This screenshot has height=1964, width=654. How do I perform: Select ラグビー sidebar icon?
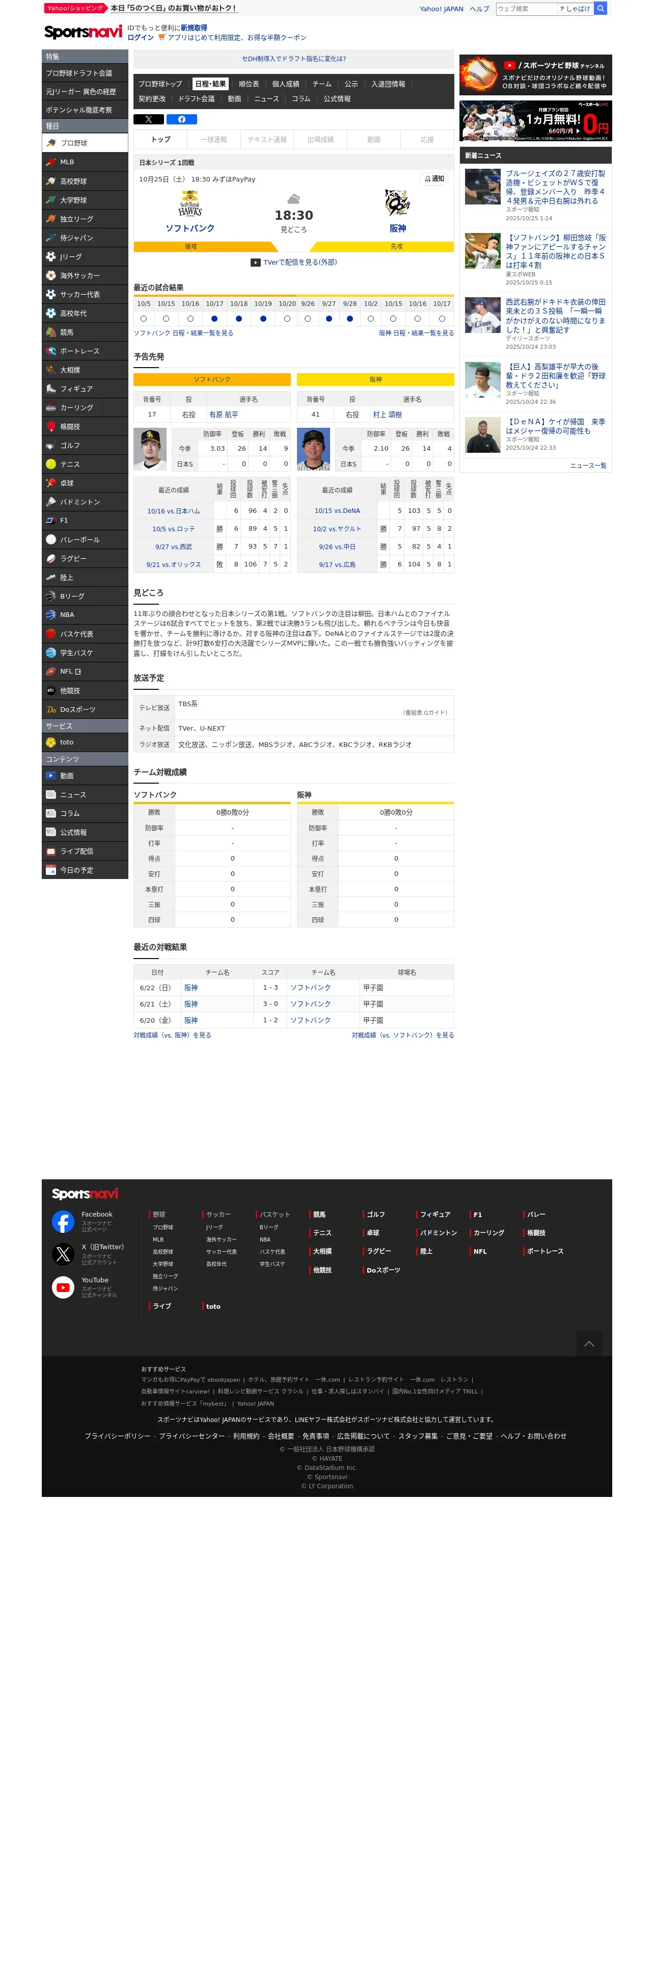click(x=51, y=559)
